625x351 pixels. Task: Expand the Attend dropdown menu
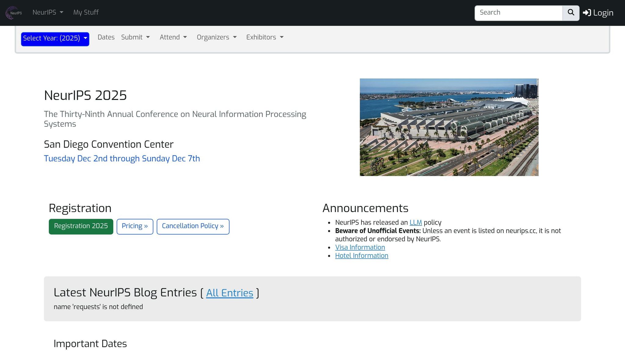[173, 37]
